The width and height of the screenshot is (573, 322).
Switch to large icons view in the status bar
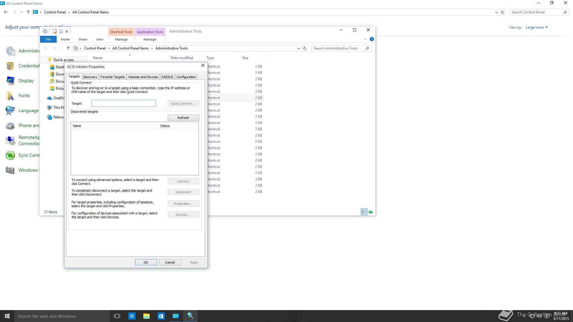coord(370,212)
